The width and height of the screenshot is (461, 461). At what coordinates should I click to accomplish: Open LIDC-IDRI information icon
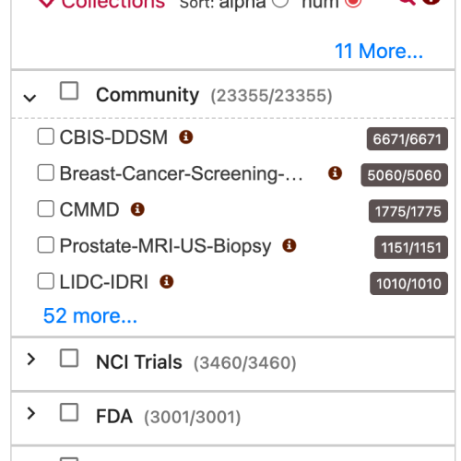click(167, 281)
